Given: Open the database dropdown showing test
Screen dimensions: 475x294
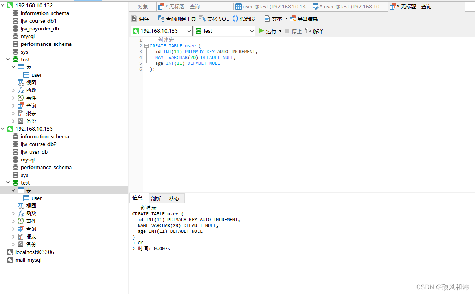Looking at the screenshot, I should tap(225, 31).
